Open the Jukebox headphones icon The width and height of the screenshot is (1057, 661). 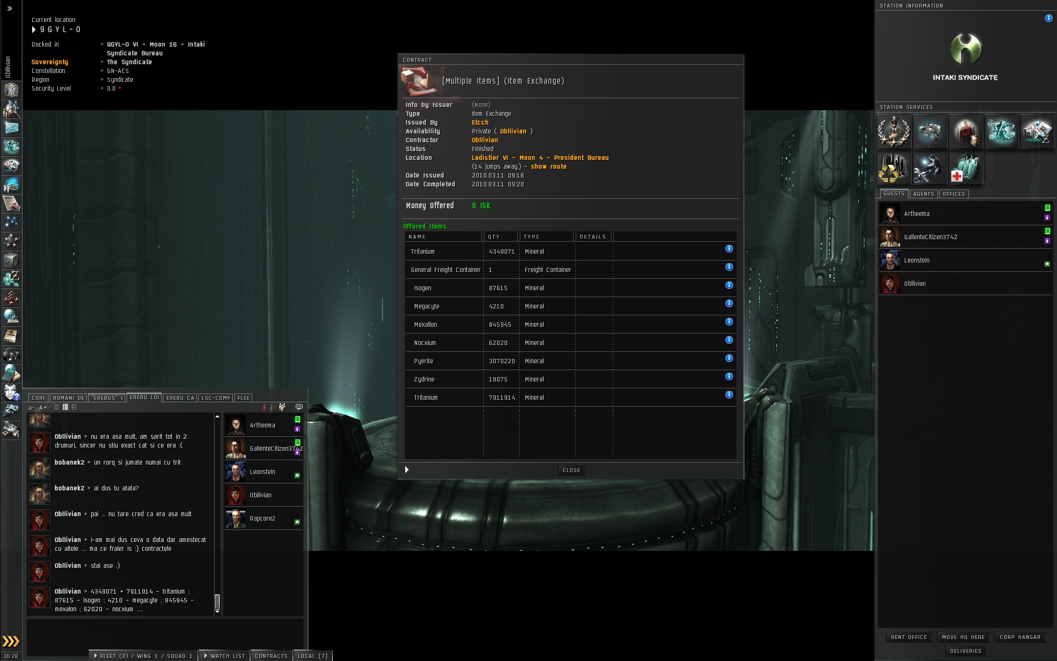tap(11, 354)
